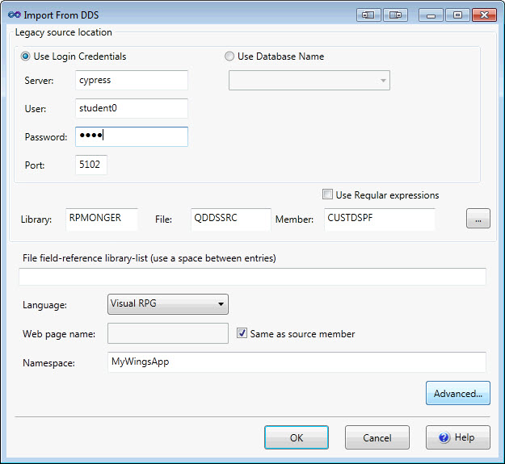Screen dimensions: 505x464
Task: Click the File field with QDDSSRC
Action: coord(231,219)
